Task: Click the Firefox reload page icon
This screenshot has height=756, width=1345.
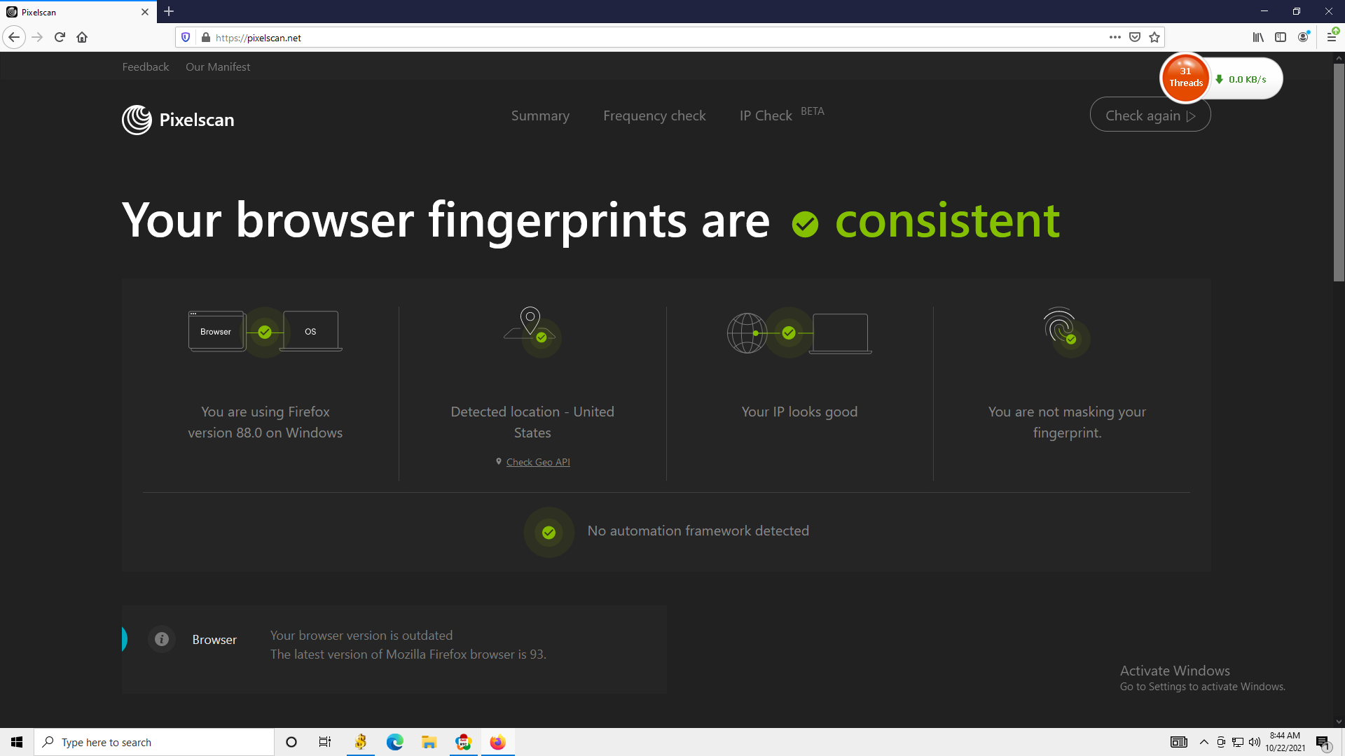Action: click(60, 37)
